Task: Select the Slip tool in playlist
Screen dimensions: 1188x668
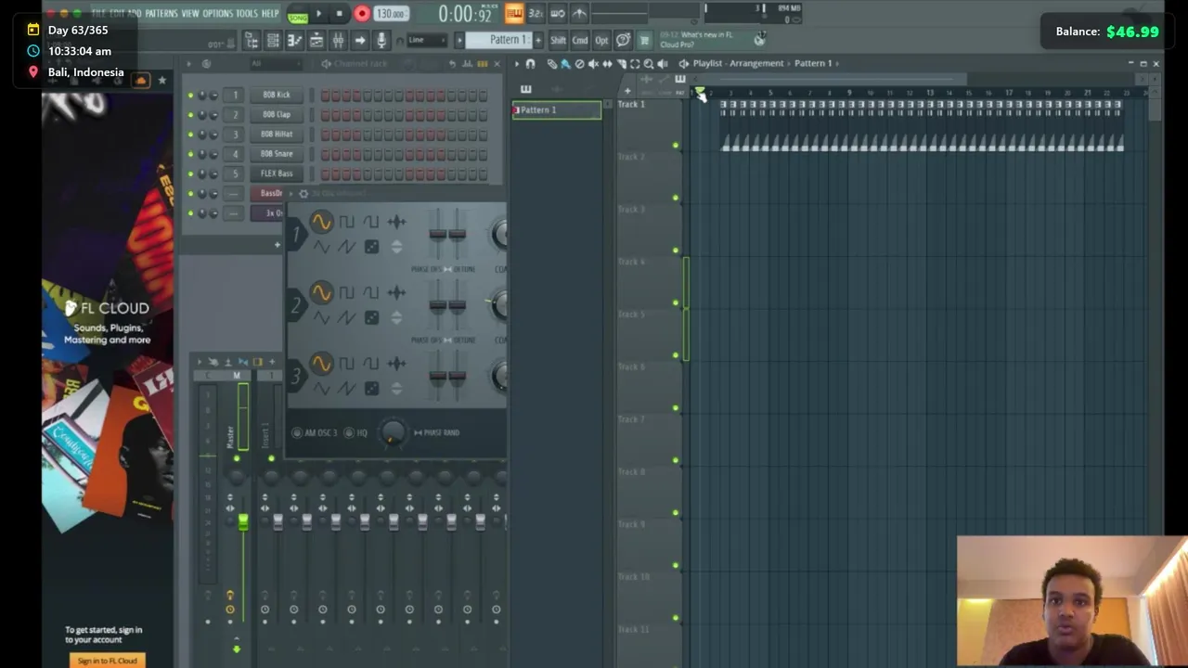Action: tap(607, 64)
